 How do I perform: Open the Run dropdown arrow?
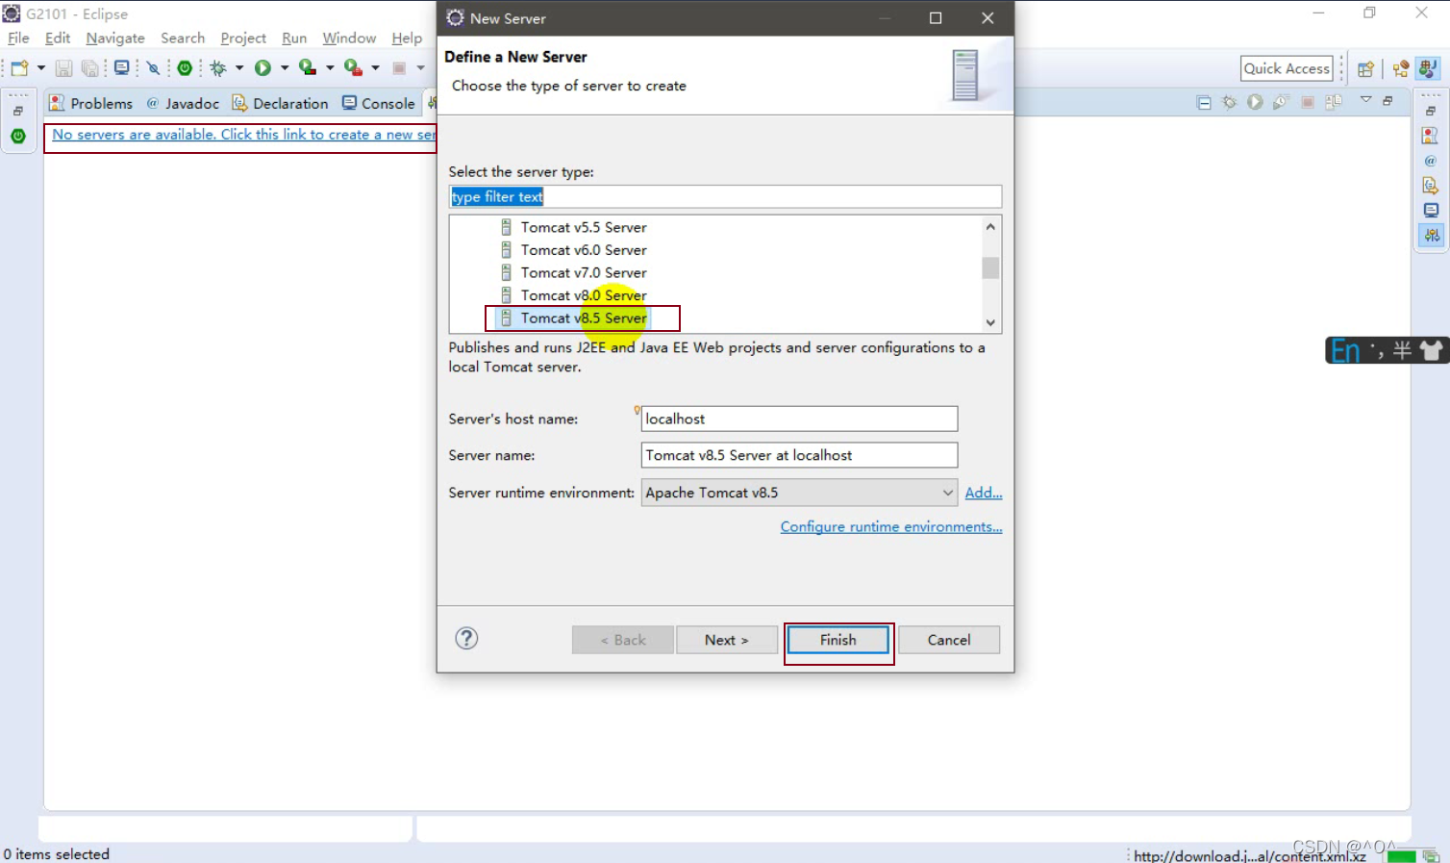click(284, 68)
